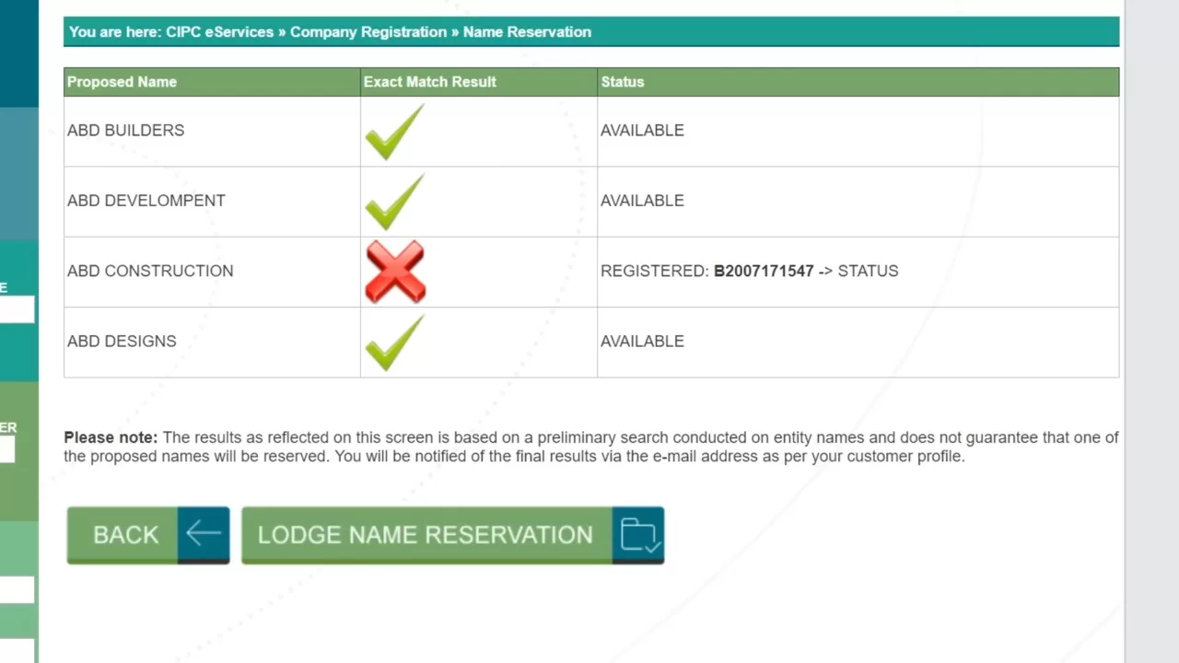Select the Name Reservation breadcrumb
Image resolution: width=1179 pixels, height=663 pixels.
point(527,32)
